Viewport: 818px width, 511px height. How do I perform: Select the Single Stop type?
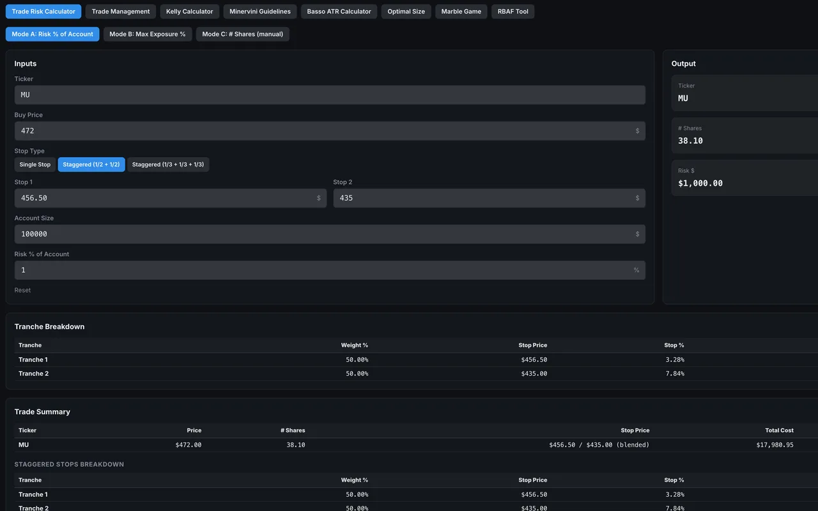click(35, 165)
